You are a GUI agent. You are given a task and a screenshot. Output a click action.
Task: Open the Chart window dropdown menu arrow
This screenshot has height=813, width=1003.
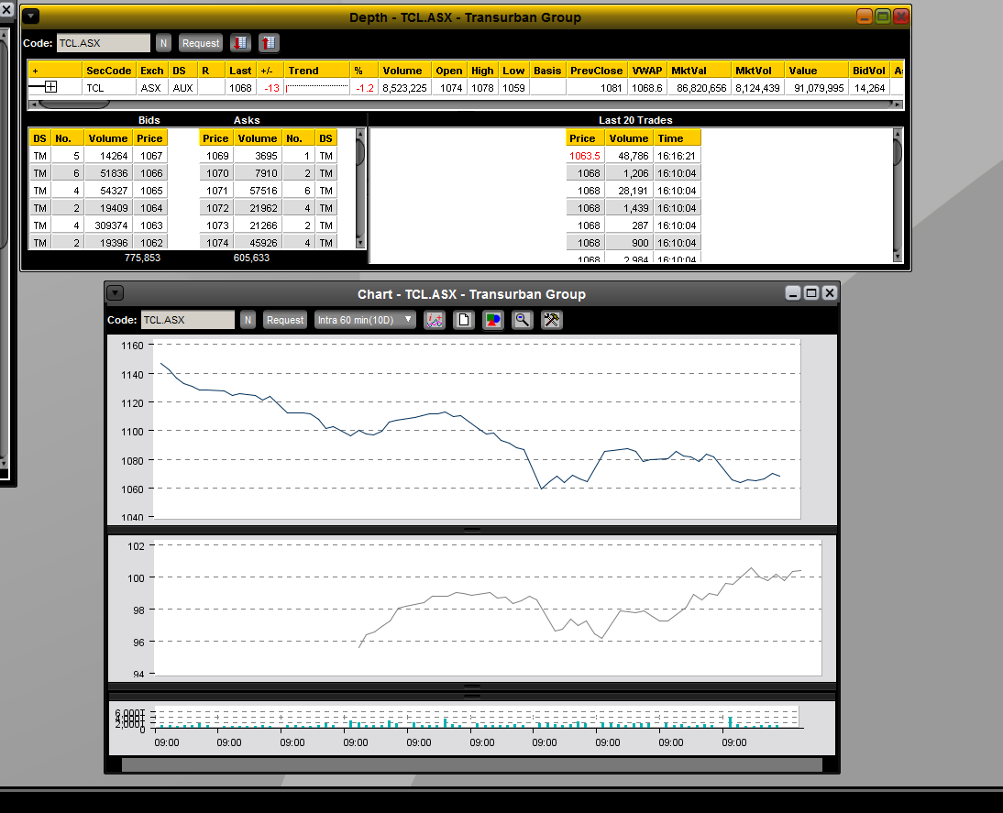coord(115,293)
